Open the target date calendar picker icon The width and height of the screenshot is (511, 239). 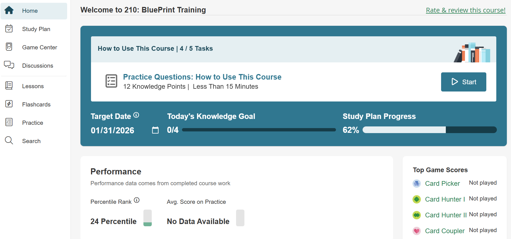[155, 130]
